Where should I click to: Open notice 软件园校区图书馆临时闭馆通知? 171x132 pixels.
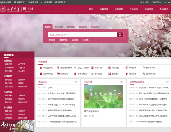[x=61, y=99]
